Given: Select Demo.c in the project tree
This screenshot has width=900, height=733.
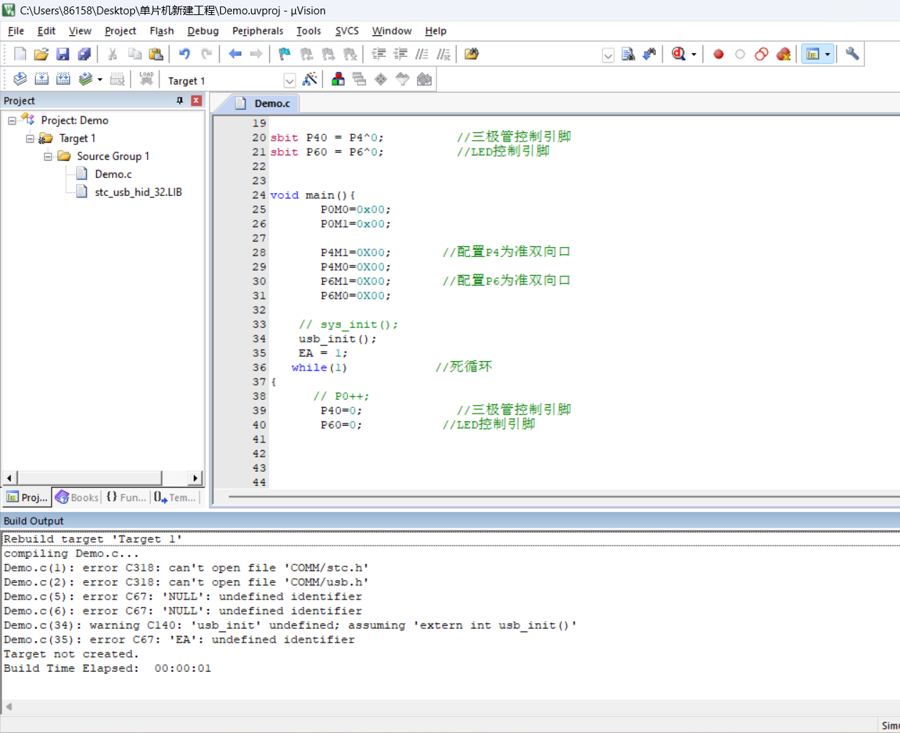Looking at the screenshot, I should tap(113, 174).
